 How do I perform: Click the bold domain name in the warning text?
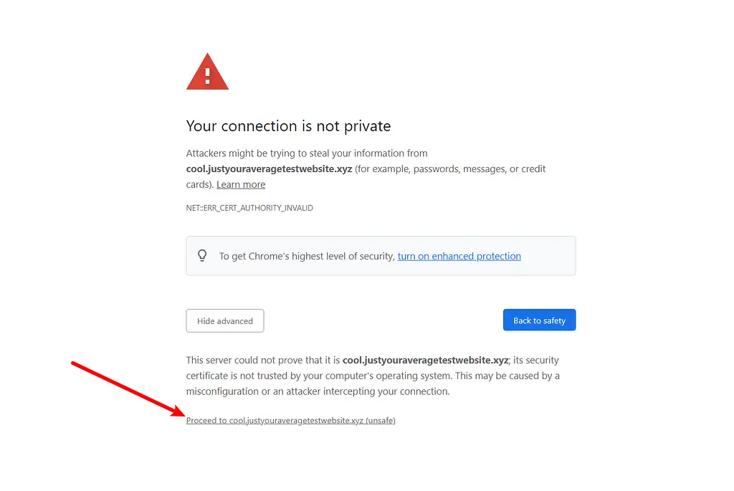coord(268,168)
